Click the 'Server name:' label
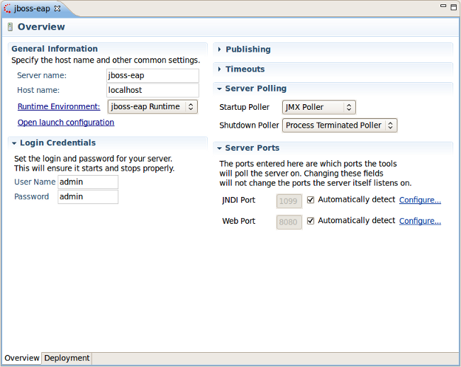Viewport: 461px width, 367px height. [42, 76]
